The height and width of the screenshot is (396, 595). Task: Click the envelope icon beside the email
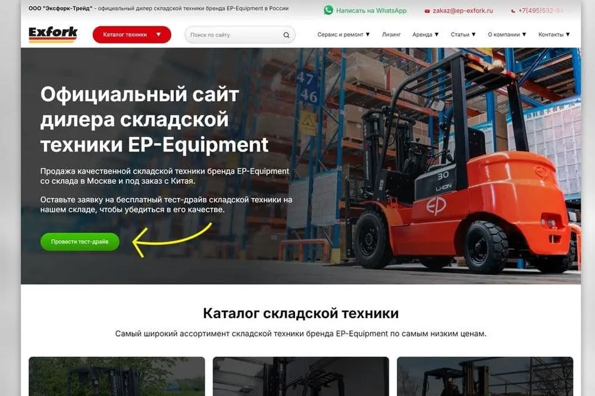pos(427,11)
